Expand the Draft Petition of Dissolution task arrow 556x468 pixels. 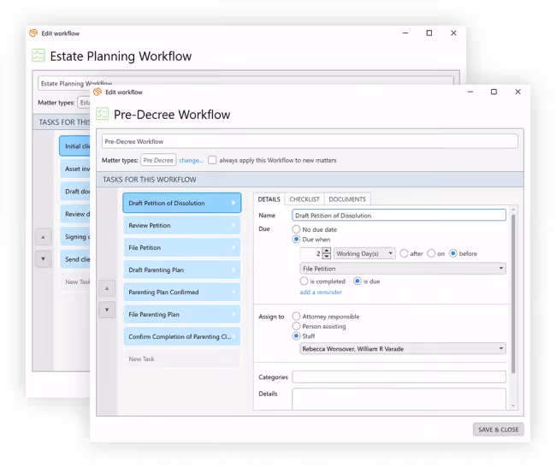234,203
